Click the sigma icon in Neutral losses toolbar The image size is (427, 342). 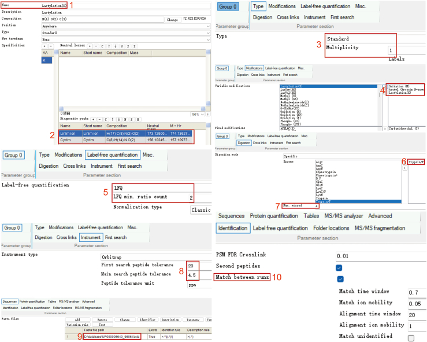[134, 46]
